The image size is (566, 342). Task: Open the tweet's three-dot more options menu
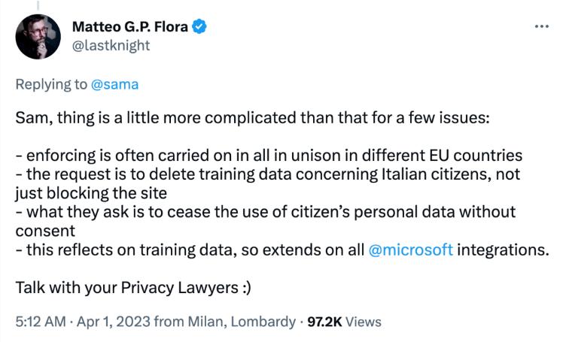click(541, 26)
